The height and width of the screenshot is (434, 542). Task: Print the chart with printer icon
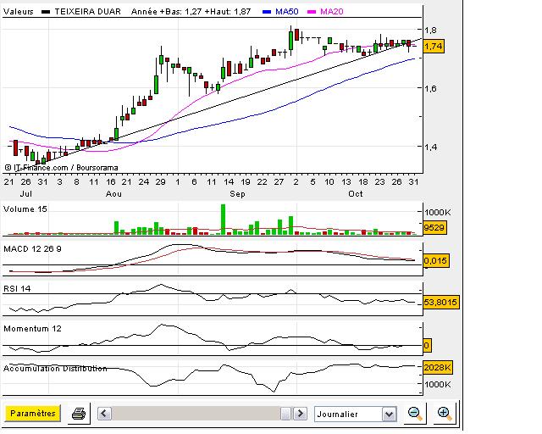point(79,414)
